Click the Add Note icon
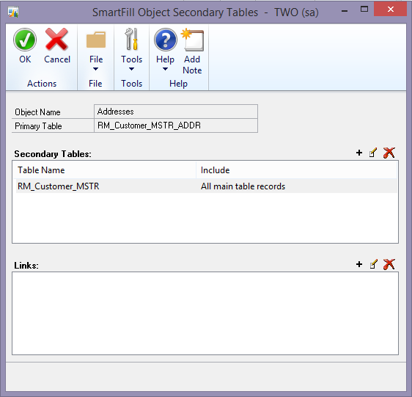Screen dimensions: 412x397 [x=193, y=40]
